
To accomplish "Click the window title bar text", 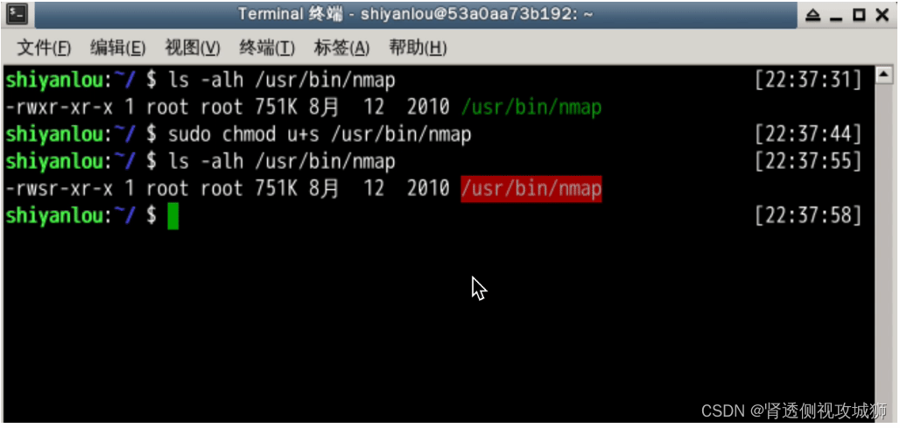I will (416, 14).
